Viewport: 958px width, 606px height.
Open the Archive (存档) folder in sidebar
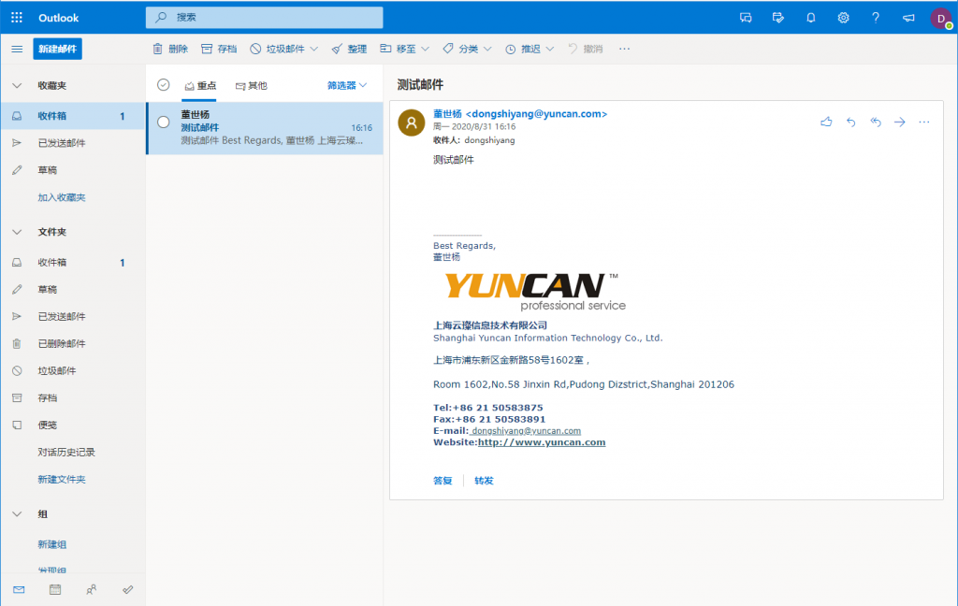click(73, 397)
